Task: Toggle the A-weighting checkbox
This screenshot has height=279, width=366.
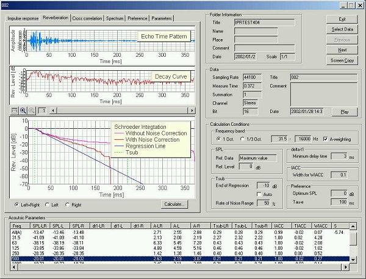Action: coord(325,139)
